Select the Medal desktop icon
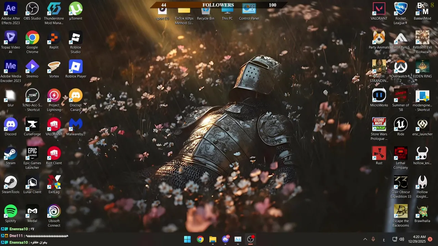This screenshot has height=246, width=438. tap(32, 214)
